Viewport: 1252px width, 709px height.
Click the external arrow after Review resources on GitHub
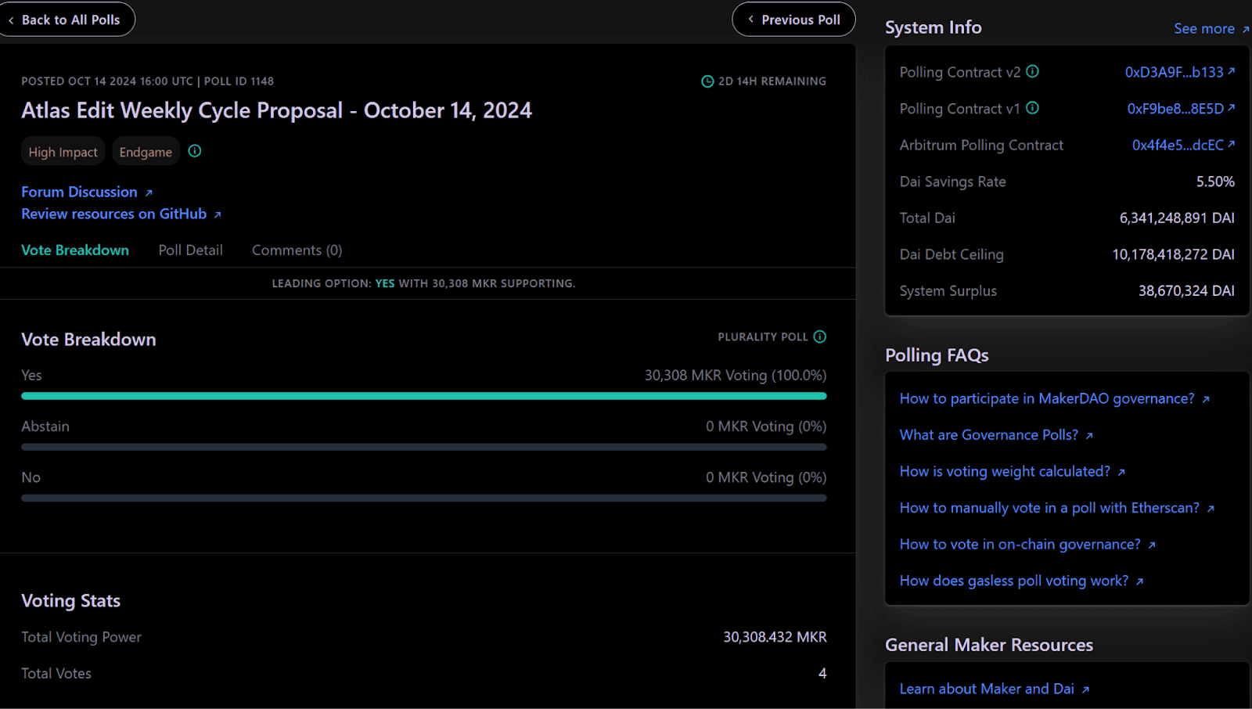(218, 214)
